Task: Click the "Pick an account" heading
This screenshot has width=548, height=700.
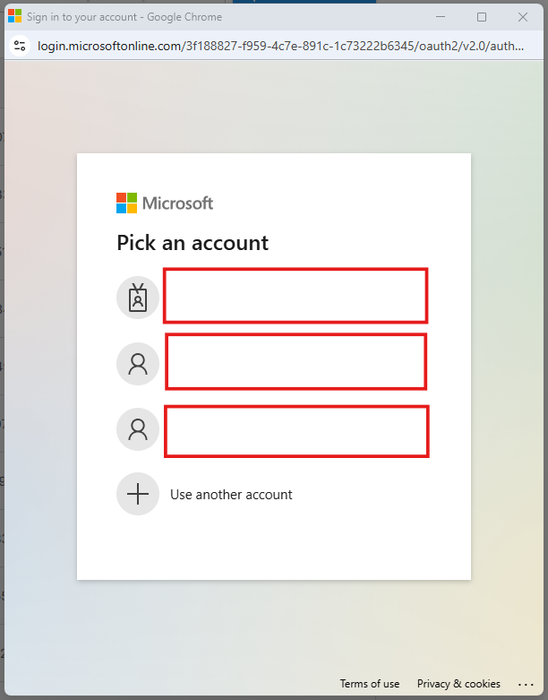Action: click(193, 242)
